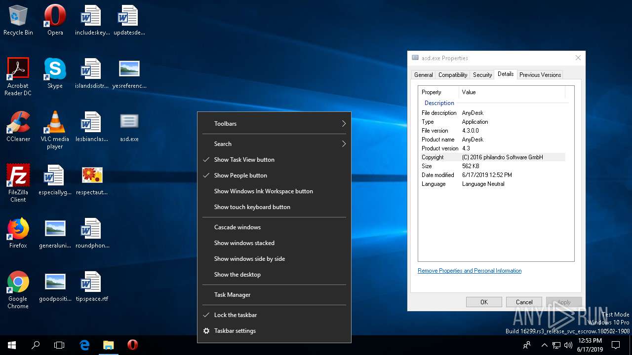Switch to the Security tab
This screenshot has height=355, width=632.
pos(482,75)
